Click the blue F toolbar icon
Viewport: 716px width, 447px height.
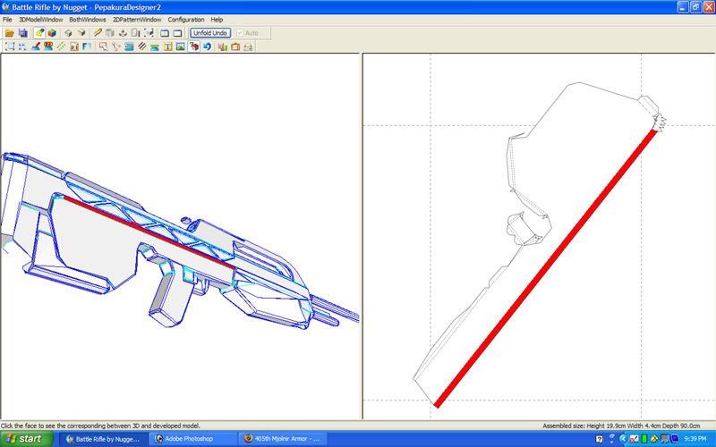pos(87,46)
